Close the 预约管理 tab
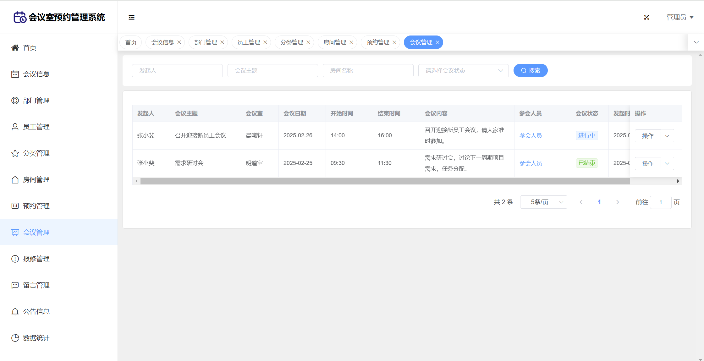Image resolution: width=704 pixels, height=361 pixels. (x=394, y=42)
